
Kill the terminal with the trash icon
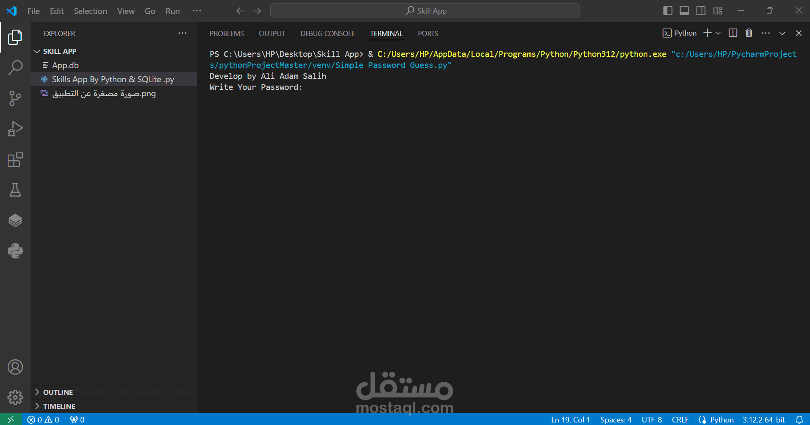click(x=749, y=33)
